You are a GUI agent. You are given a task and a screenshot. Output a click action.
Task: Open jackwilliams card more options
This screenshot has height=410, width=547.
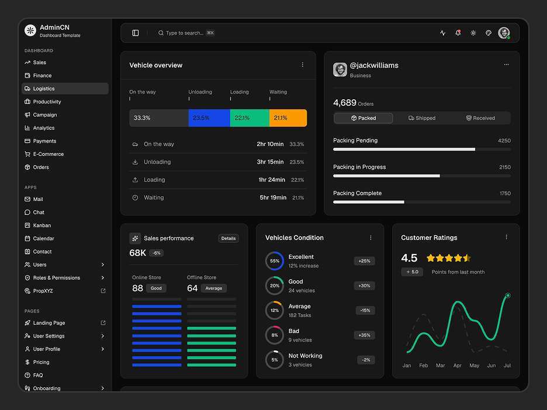pyautogui.click(x=506, y=64)
